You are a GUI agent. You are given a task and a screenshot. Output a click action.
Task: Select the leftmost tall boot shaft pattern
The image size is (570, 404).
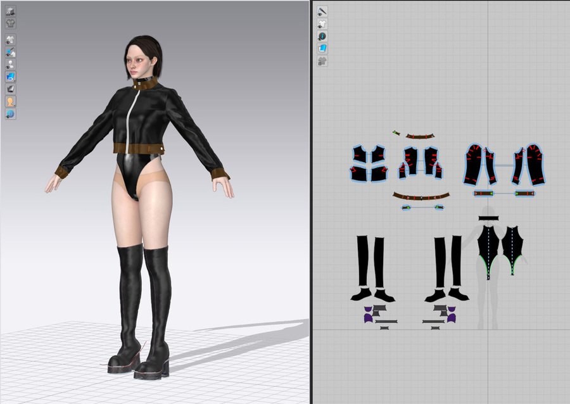click(363, 261)
